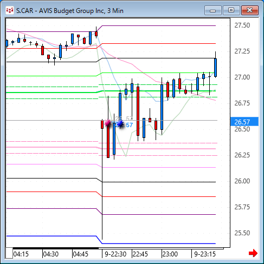Click the 26.25 price scale label

coord(242,155)
